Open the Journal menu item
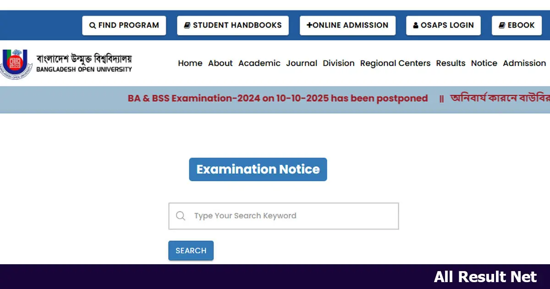Image resolution: width=550 pixels, height=289 pixels. point(302,63)
